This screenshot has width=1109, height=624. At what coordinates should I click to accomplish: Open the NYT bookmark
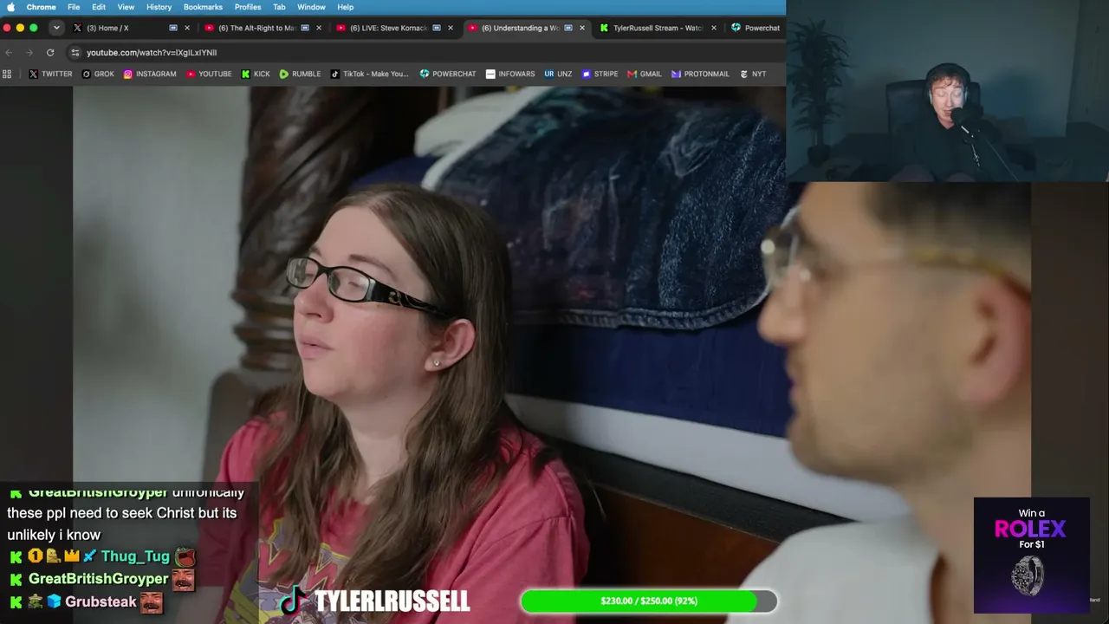[753, 74]
